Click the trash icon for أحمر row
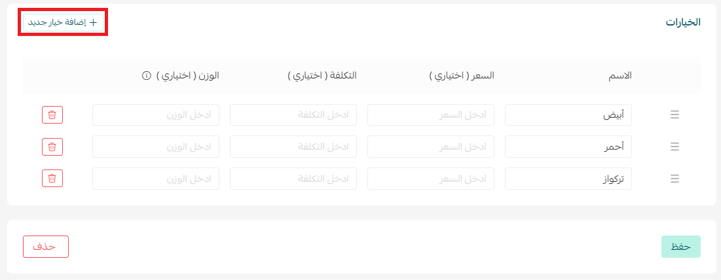This screenshot has width=721, height=280. pos(52,147)
